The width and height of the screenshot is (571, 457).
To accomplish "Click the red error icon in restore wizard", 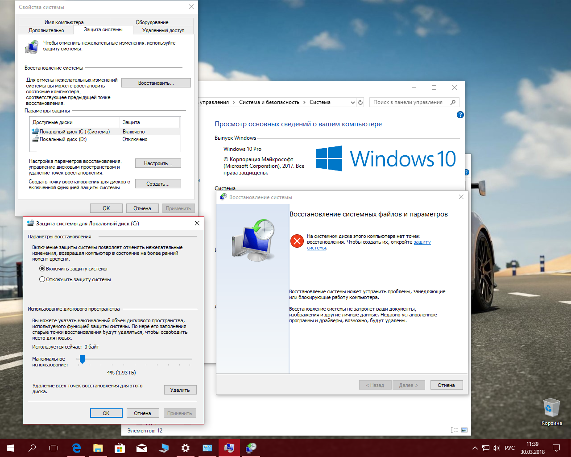I will (x=297, y=241).
